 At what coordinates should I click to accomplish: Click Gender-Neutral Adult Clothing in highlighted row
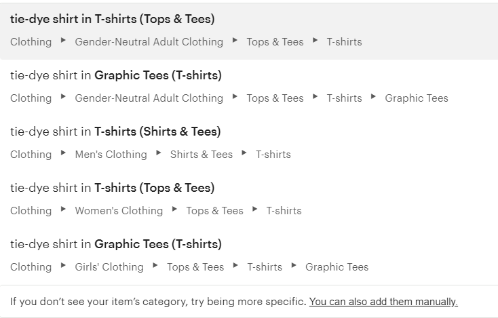[x=149, y=42]
